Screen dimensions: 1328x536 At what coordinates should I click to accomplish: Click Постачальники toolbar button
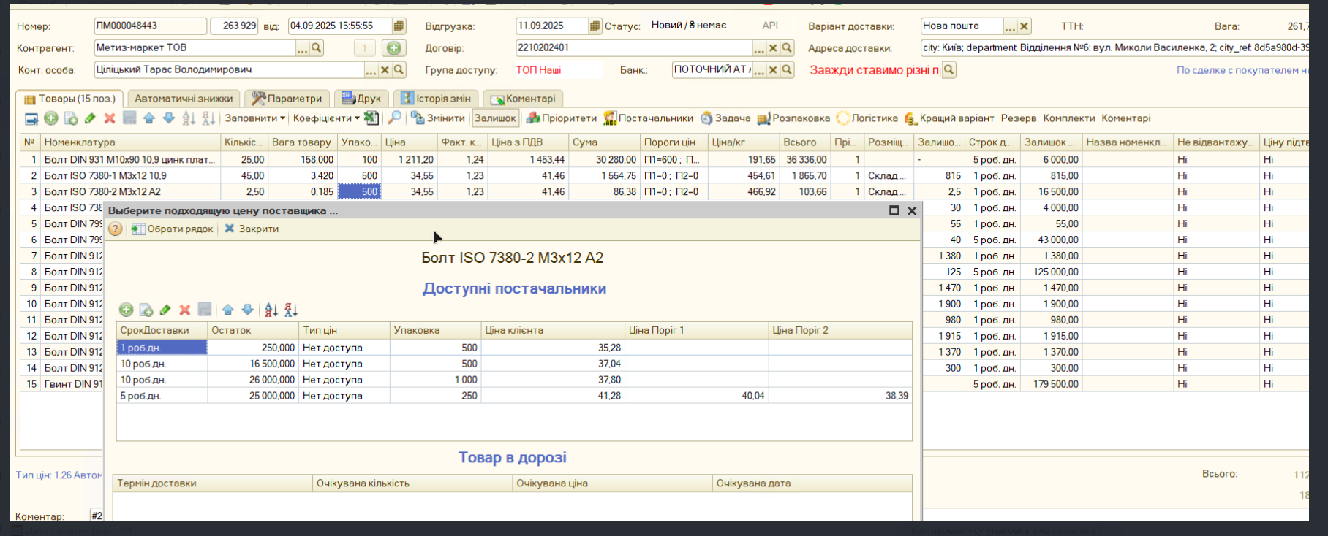coord(648,118)
